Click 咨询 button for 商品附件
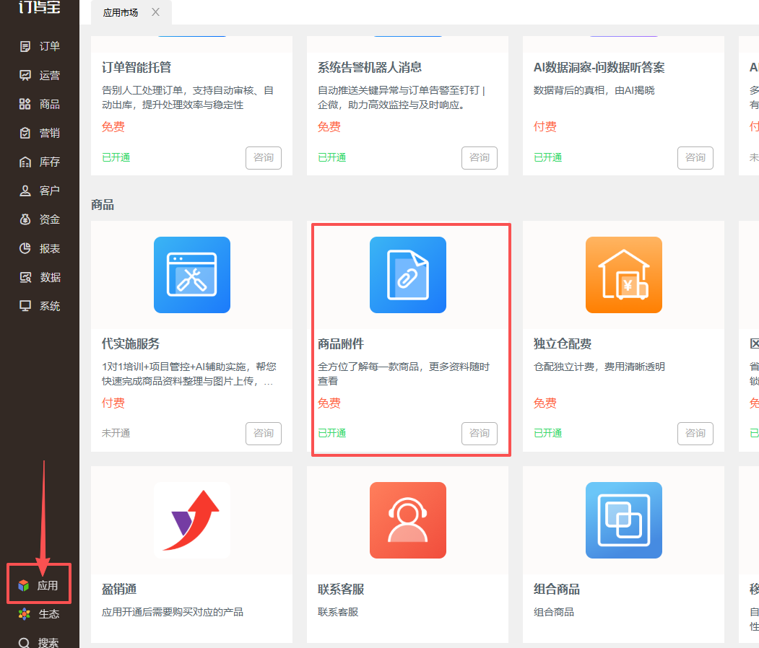Screen dimensions: 759x648 pos(480,433)
